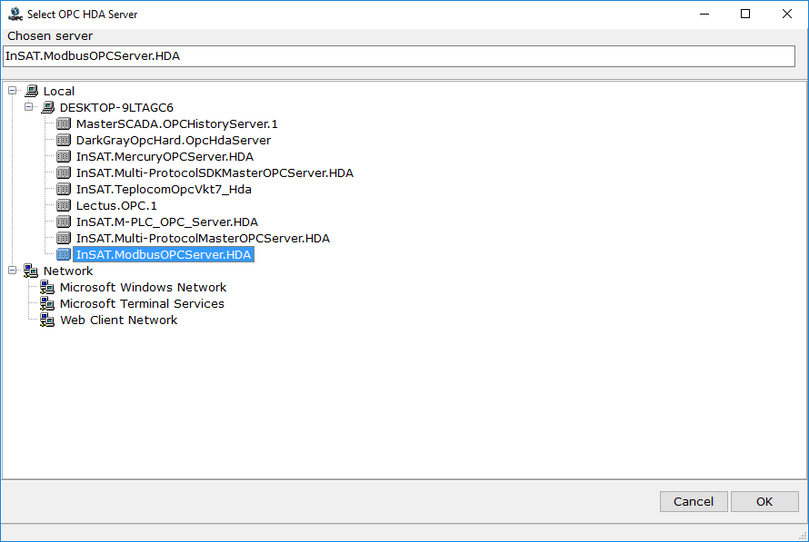This screenshot has width=809, height=542.
Task: Pick InSAT.MercuryOPCServer.HDA server
Action: coord(165,157)
